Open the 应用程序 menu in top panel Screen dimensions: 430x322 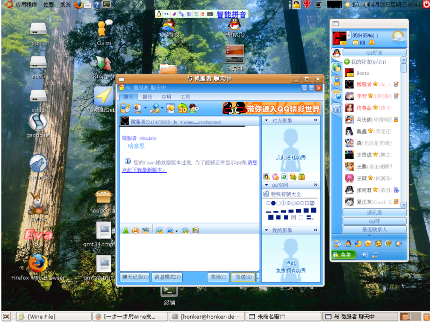tap(26, 4)
